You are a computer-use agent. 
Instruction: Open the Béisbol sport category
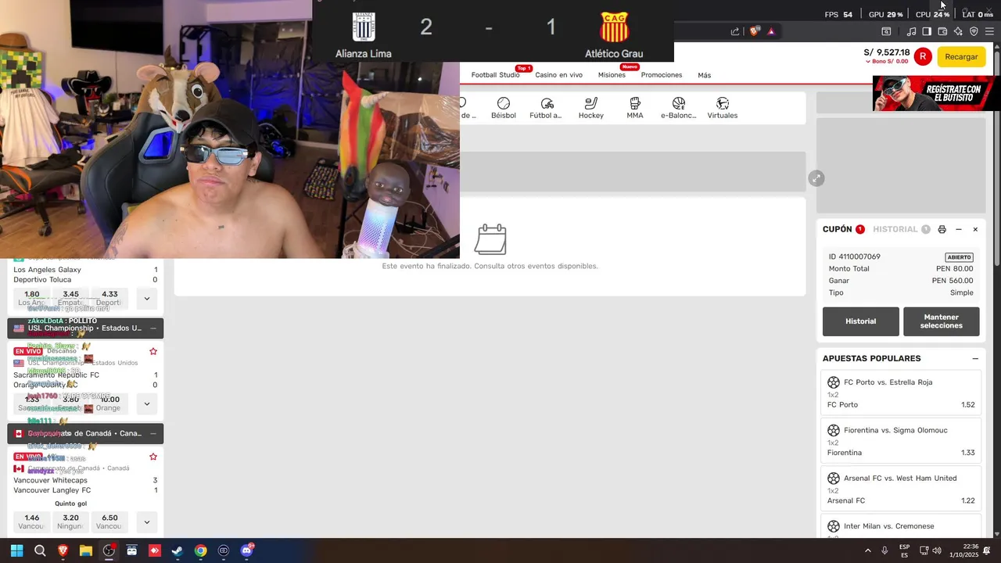coord(504,108)
